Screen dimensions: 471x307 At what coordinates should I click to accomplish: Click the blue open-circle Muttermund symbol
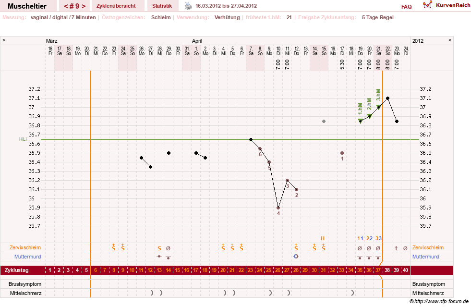tap(296, 256)
